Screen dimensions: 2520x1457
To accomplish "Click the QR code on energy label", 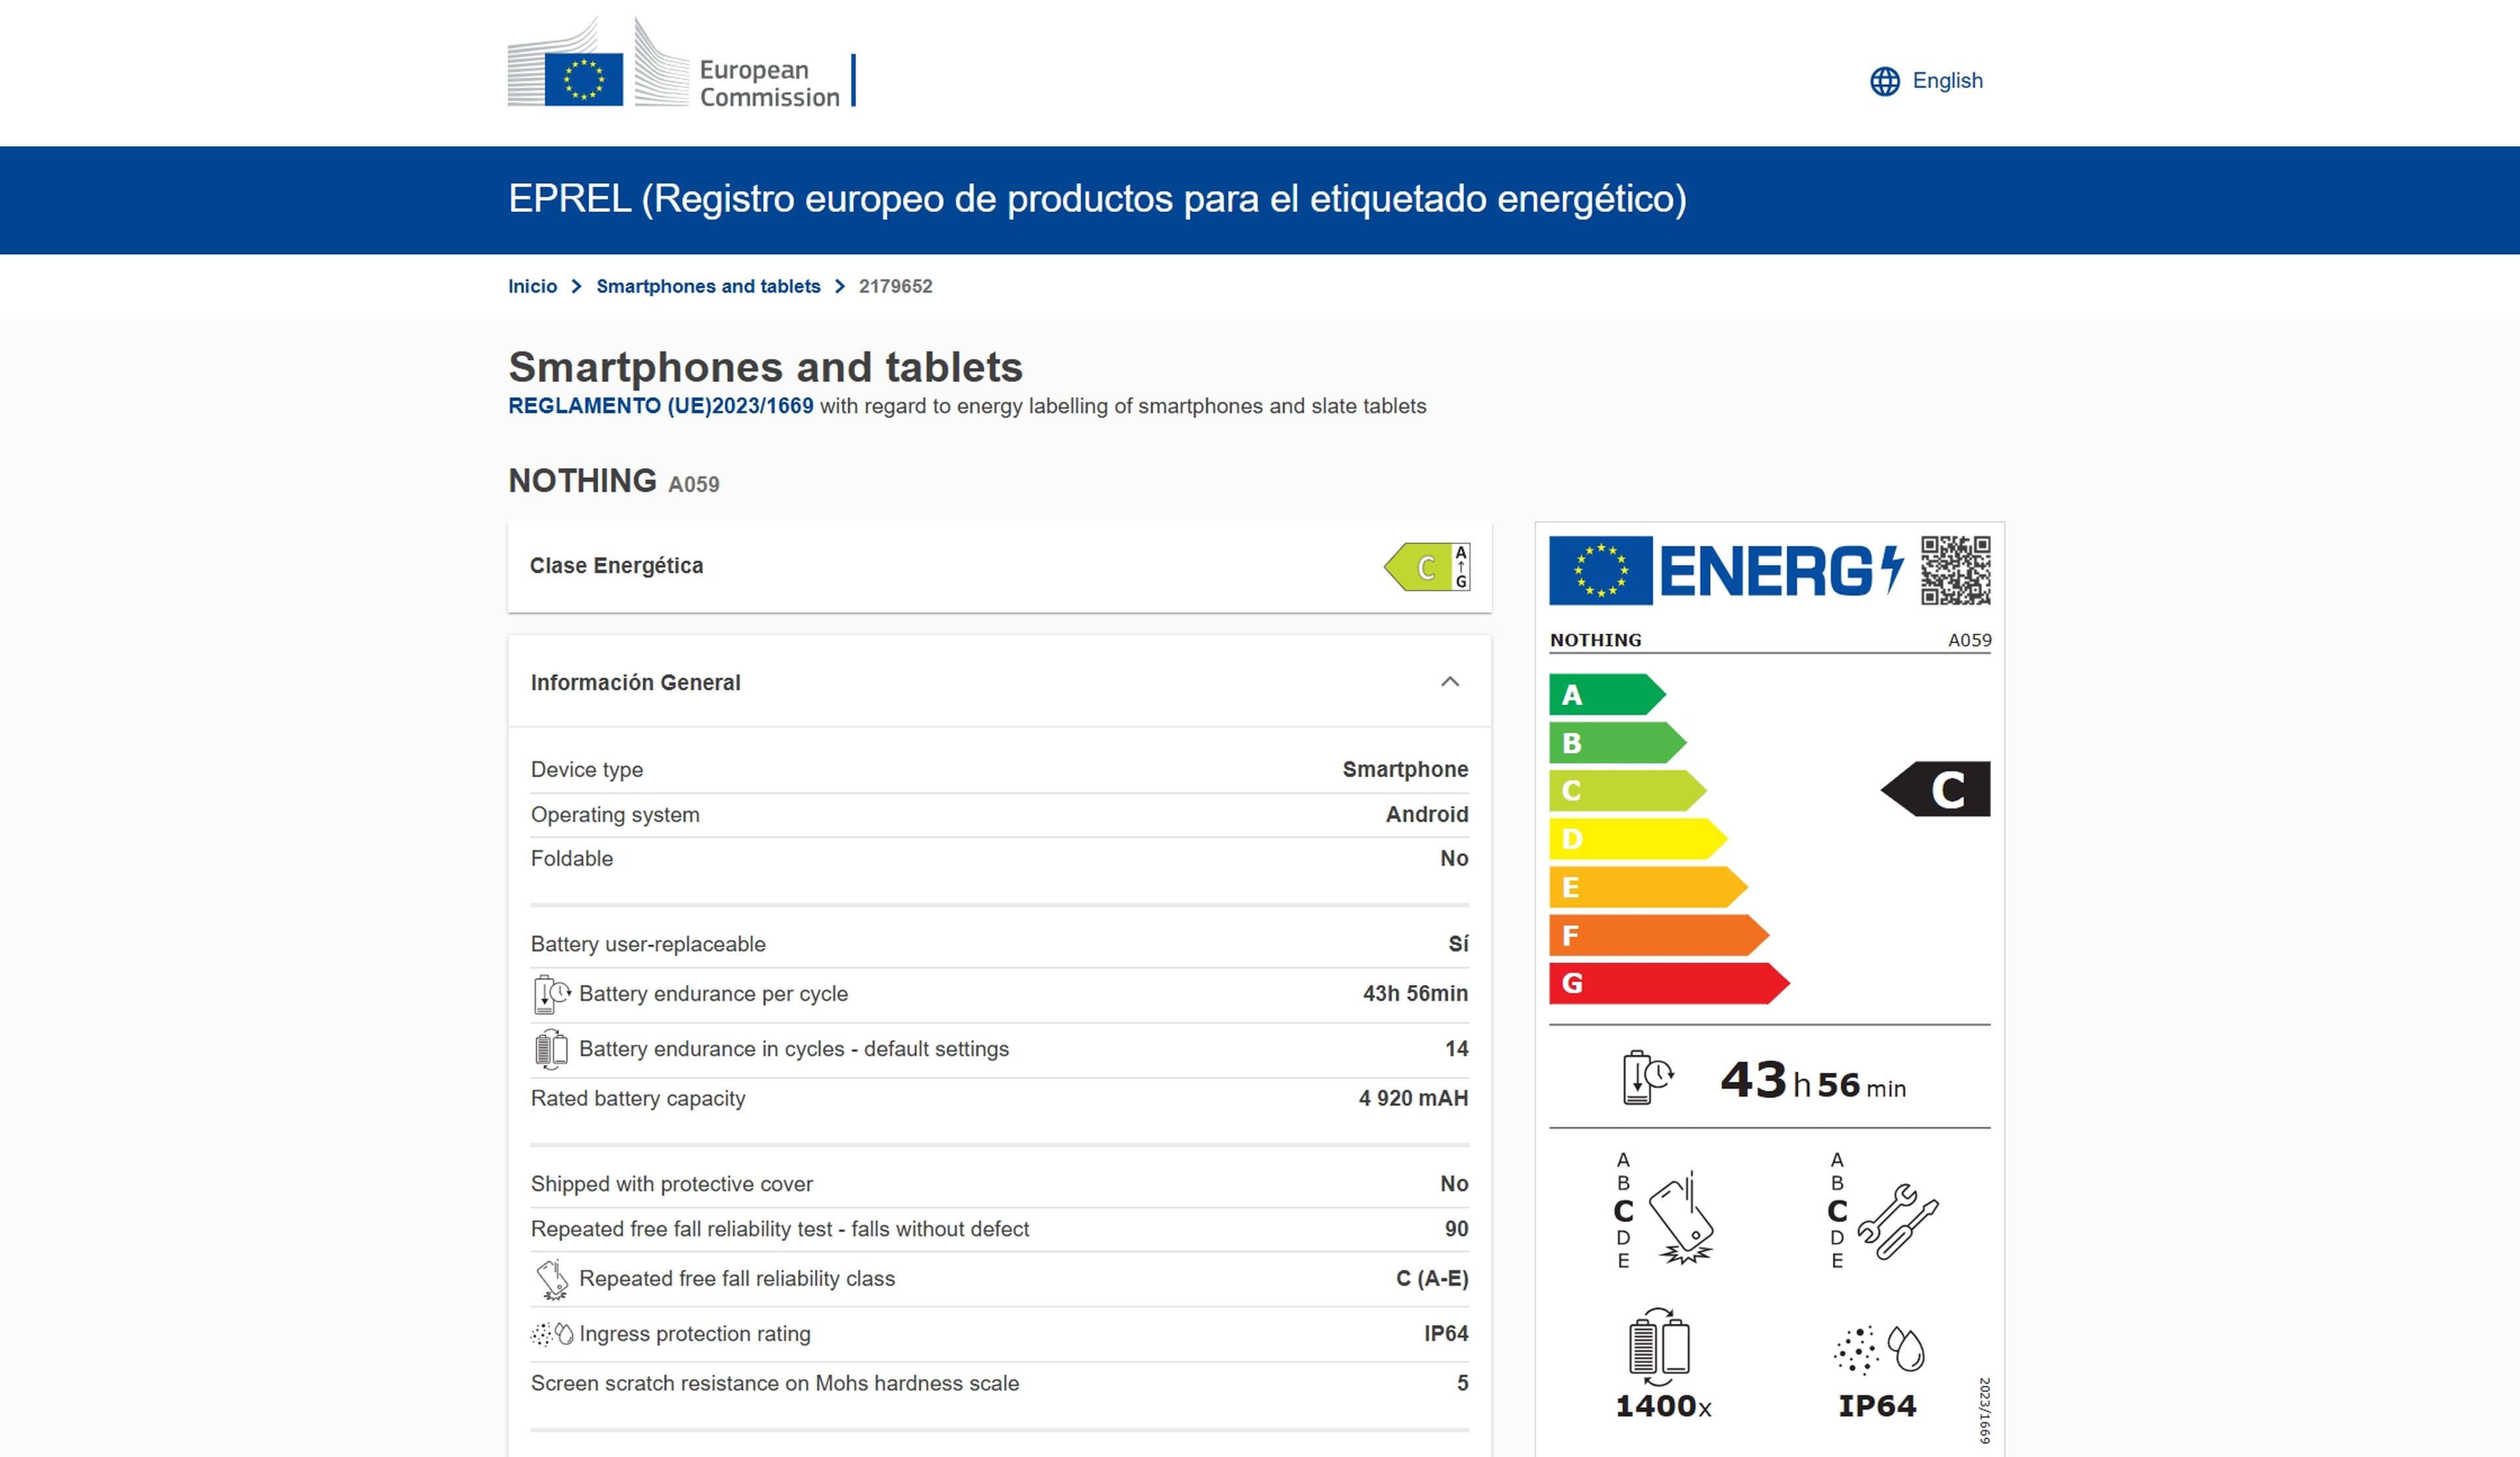I will coord(1955,570).
